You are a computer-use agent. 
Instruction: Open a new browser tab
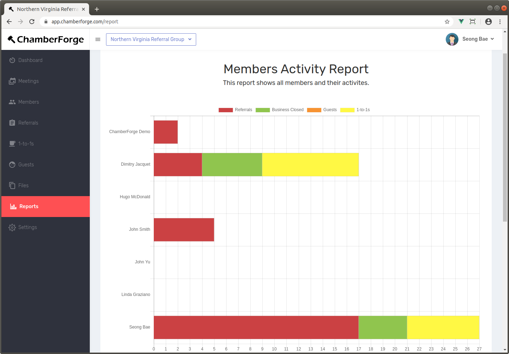pyautogui.click(x=97, y=9)
